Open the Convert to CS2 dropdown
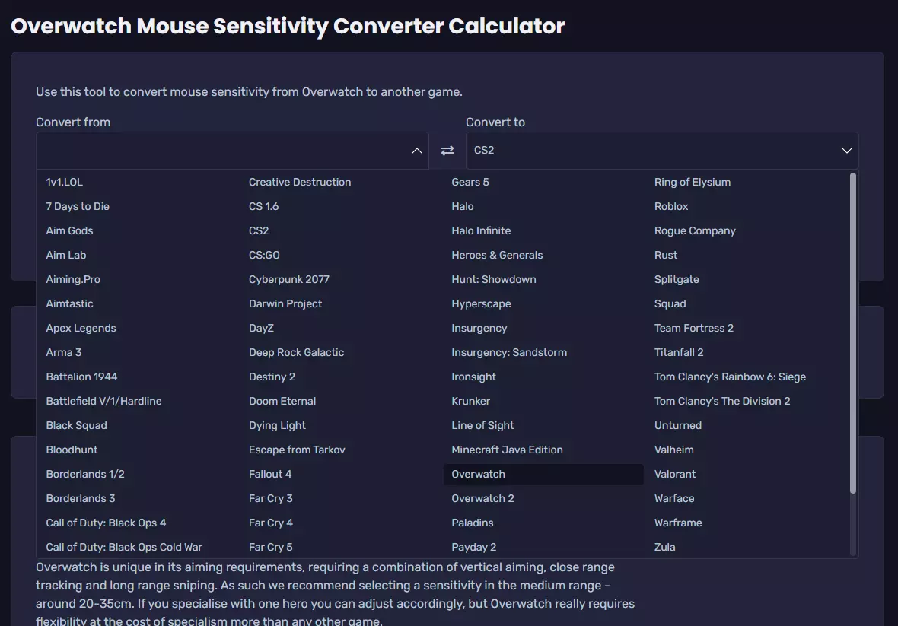898x626 pixels. coord(662,151)
